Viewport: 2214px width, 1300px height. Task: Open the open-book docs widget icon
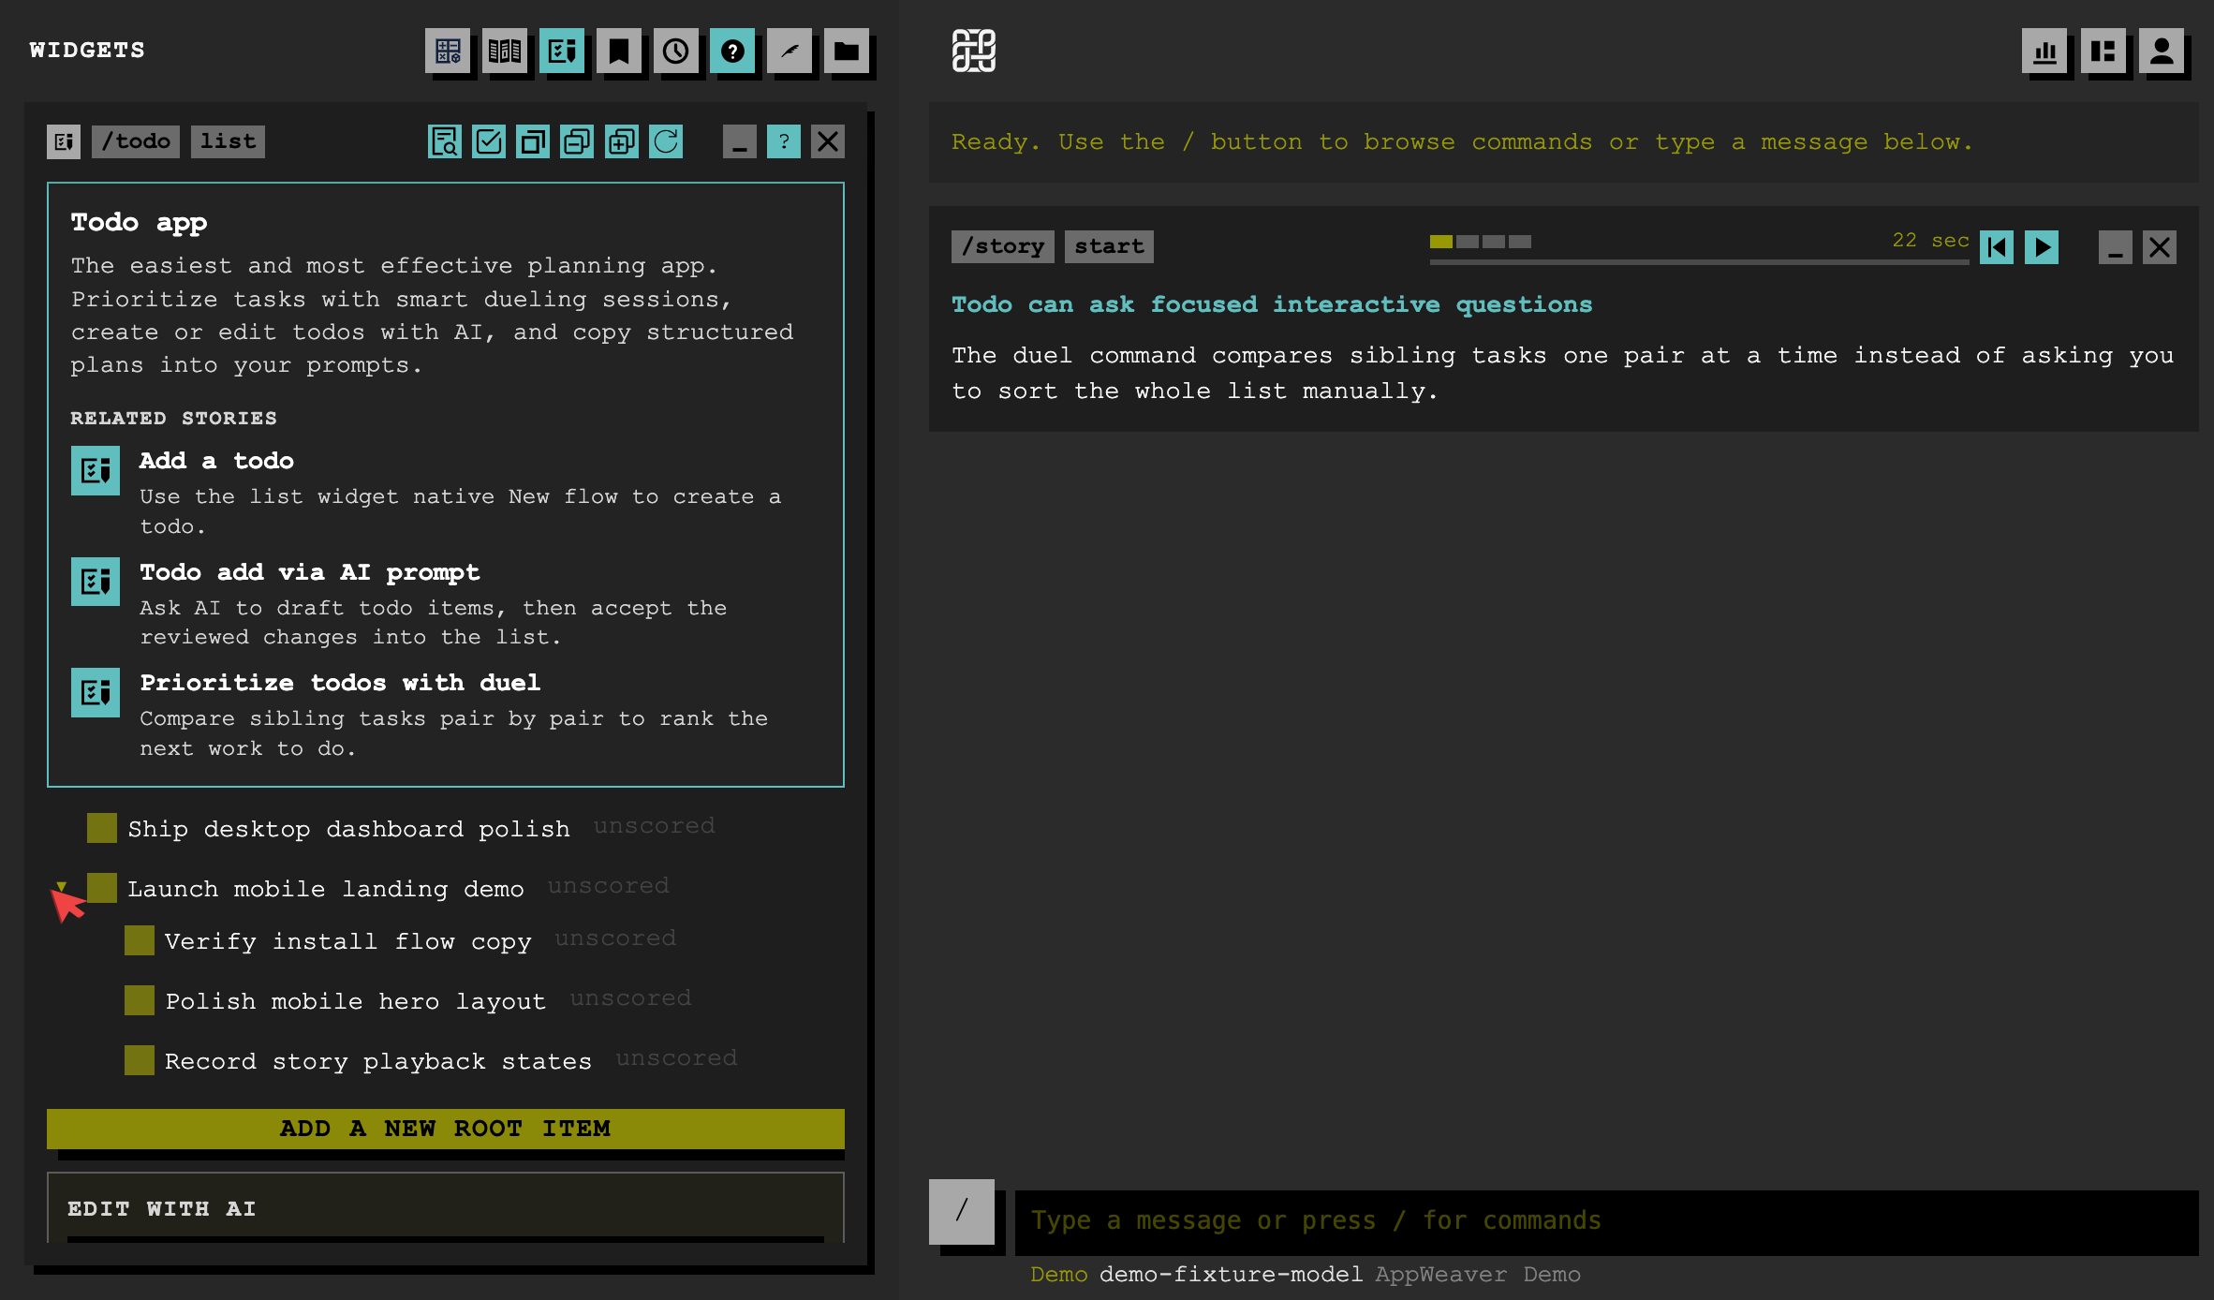click(505, 51)
